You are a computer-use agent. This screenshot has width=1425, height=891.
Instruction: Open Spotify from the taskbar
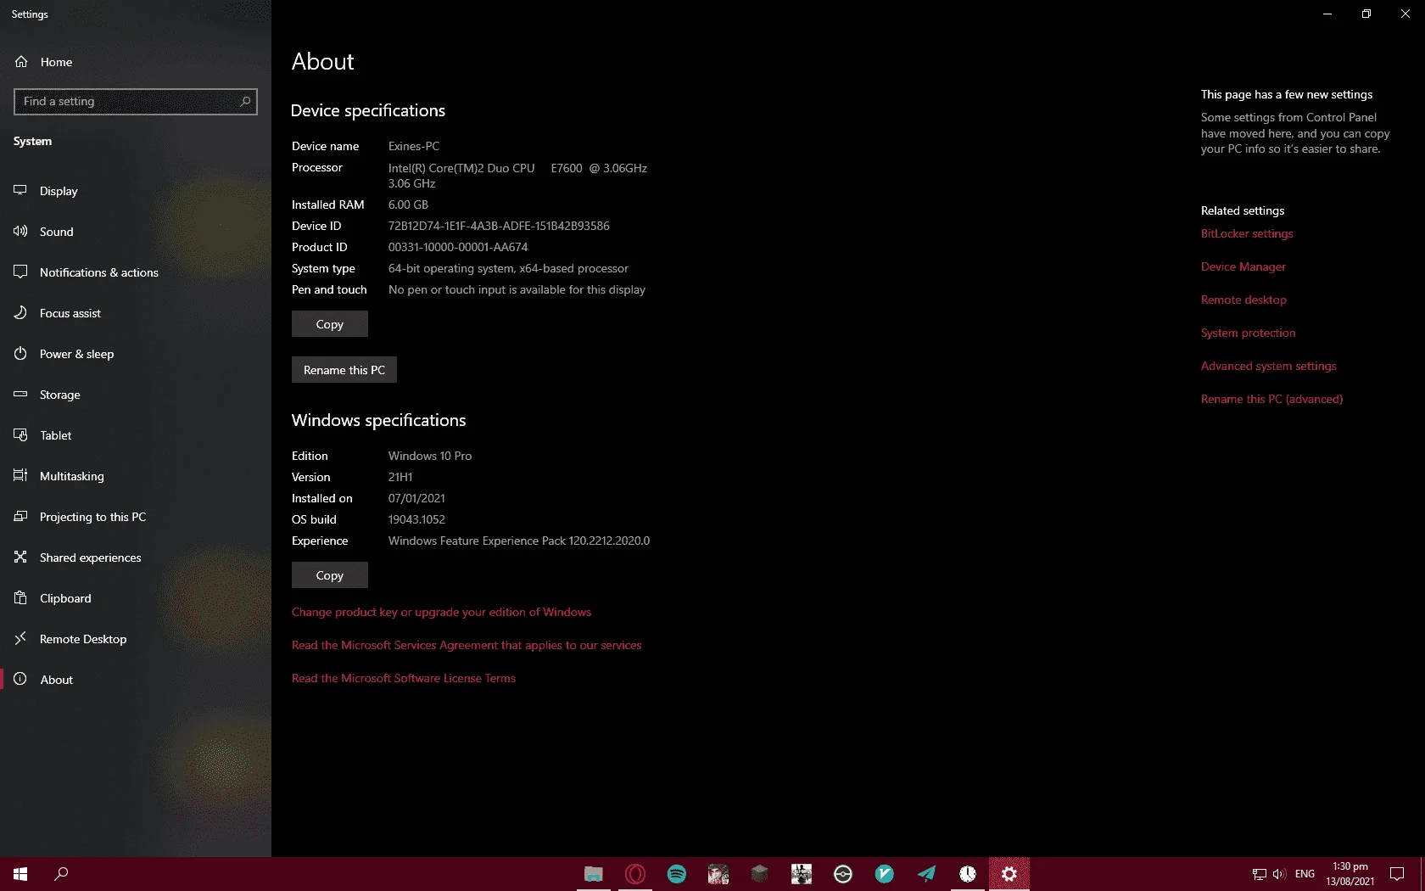pos(677,874)
